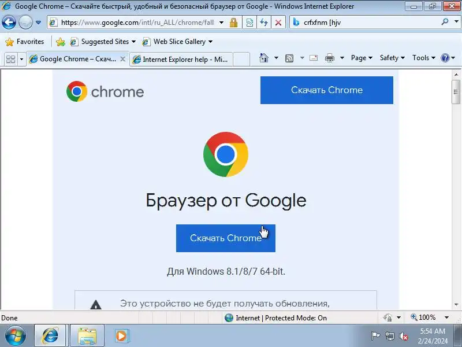Go back with the Back arrow button
Viewport: 462px width, 347px height.
pyautogui.click(x=9, y=22)
